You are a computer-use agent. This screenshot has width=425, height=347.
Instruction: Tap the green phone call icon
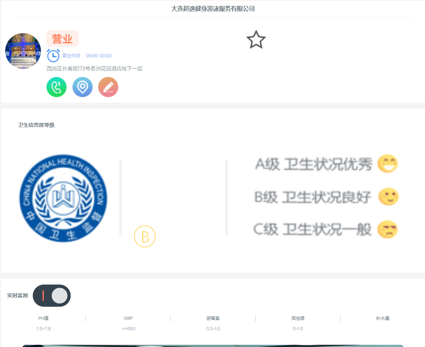point(57,87)
